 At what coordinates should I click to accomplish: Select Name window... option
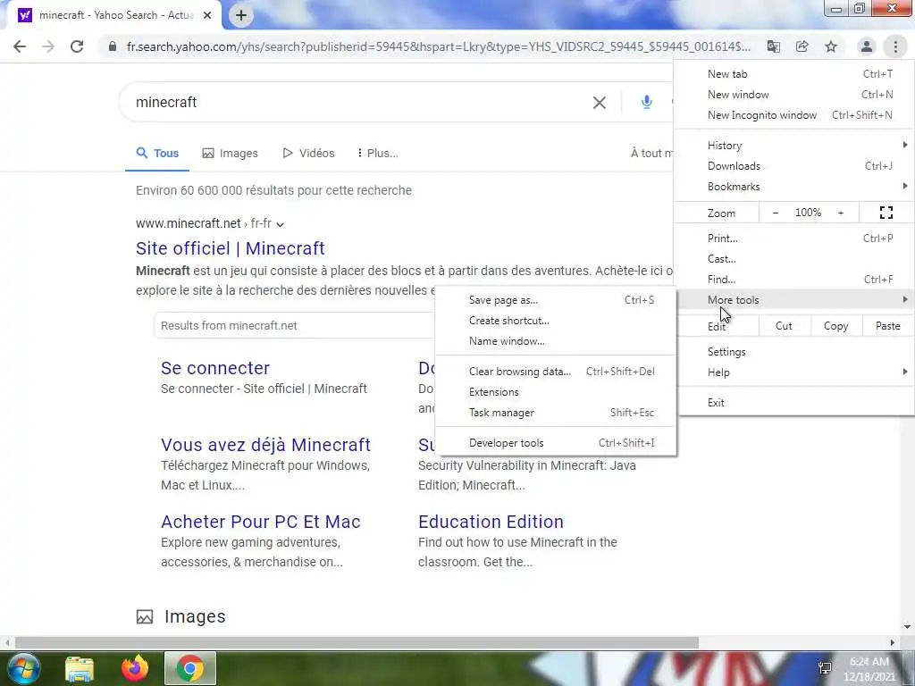click(x=556, y=341)
